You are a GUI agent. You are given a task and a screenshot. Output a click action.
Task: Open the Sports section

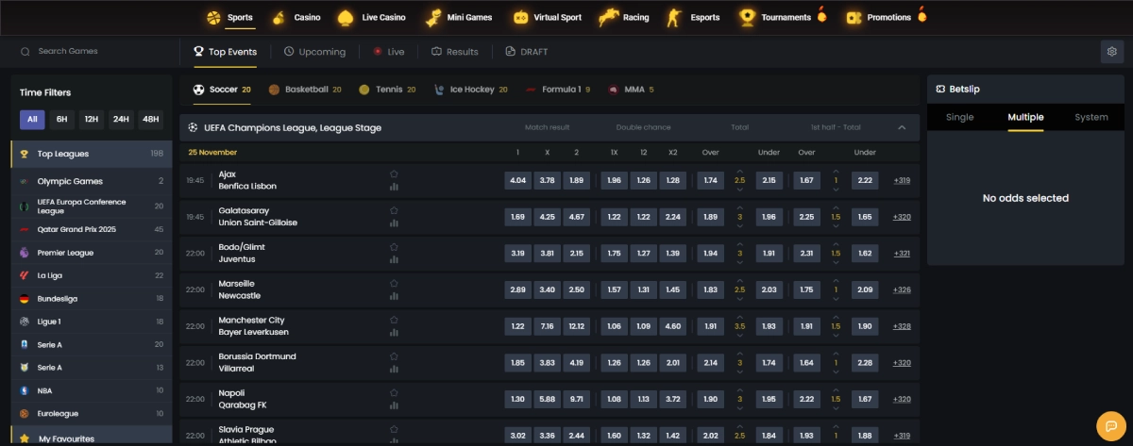[x=228, y=17]
